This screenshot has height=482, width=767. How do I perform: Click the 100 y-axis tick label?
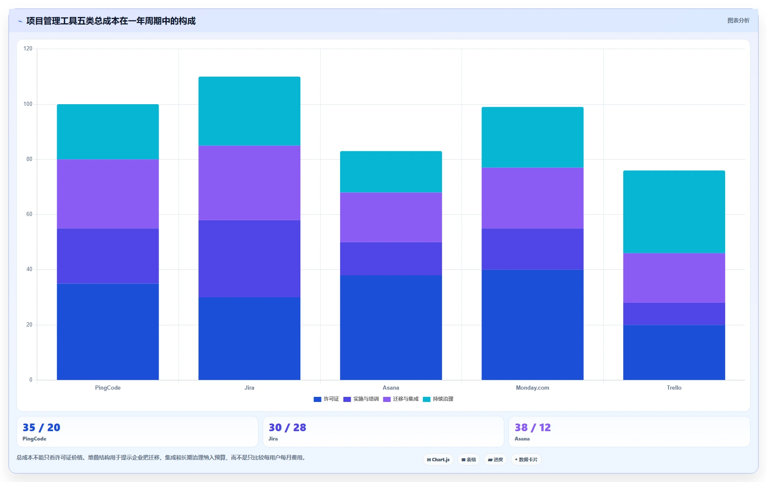[x=28, y=104]
